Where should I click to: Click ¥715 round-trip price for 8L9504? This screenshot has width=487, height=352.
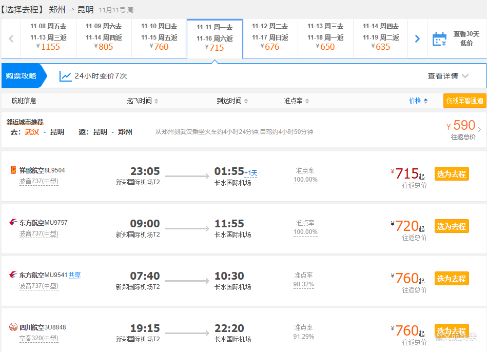[x=407, y=173]
